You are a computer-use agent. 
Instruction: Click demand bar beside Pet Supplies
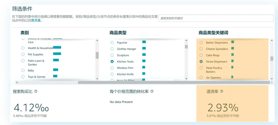pos(57,54)
